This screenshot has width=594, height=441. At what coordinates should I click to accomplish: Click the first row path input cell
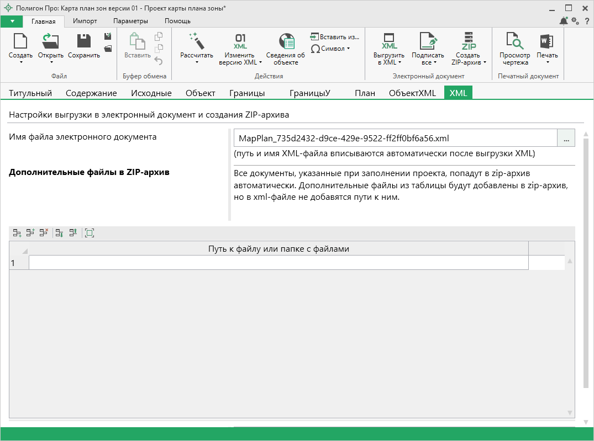[x=278, y=263]
